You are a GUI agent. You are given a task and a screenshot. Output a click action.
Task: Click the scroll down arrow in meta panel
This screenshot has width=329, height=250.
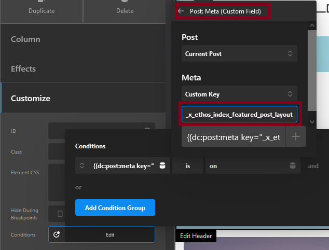coord(312,121)
